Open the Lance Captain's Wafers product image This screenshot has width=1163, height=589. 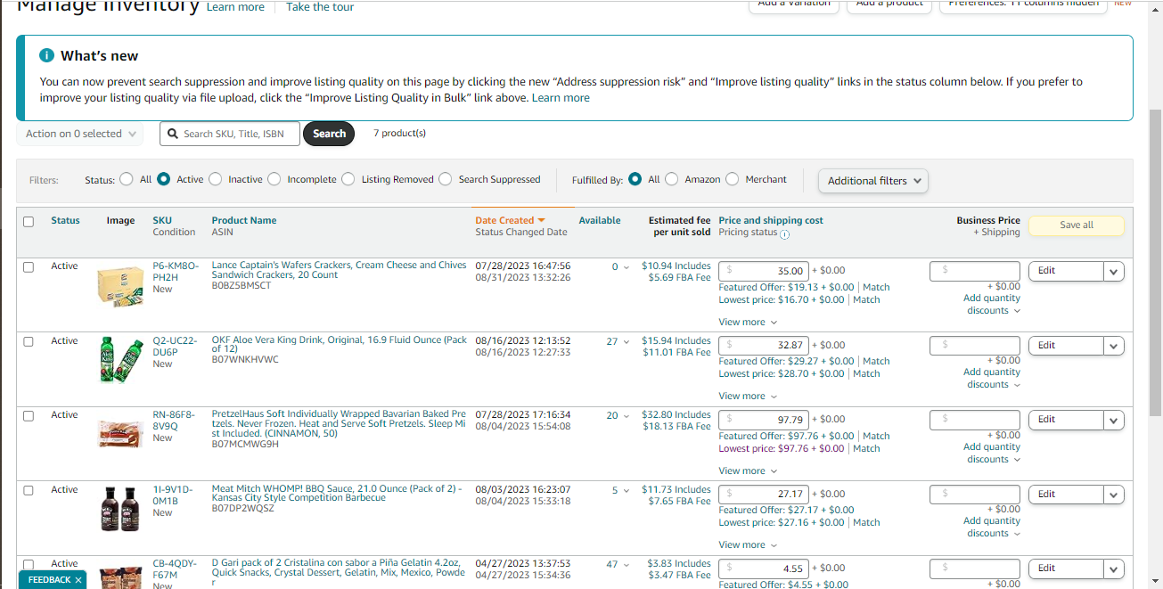click(120, 286)
